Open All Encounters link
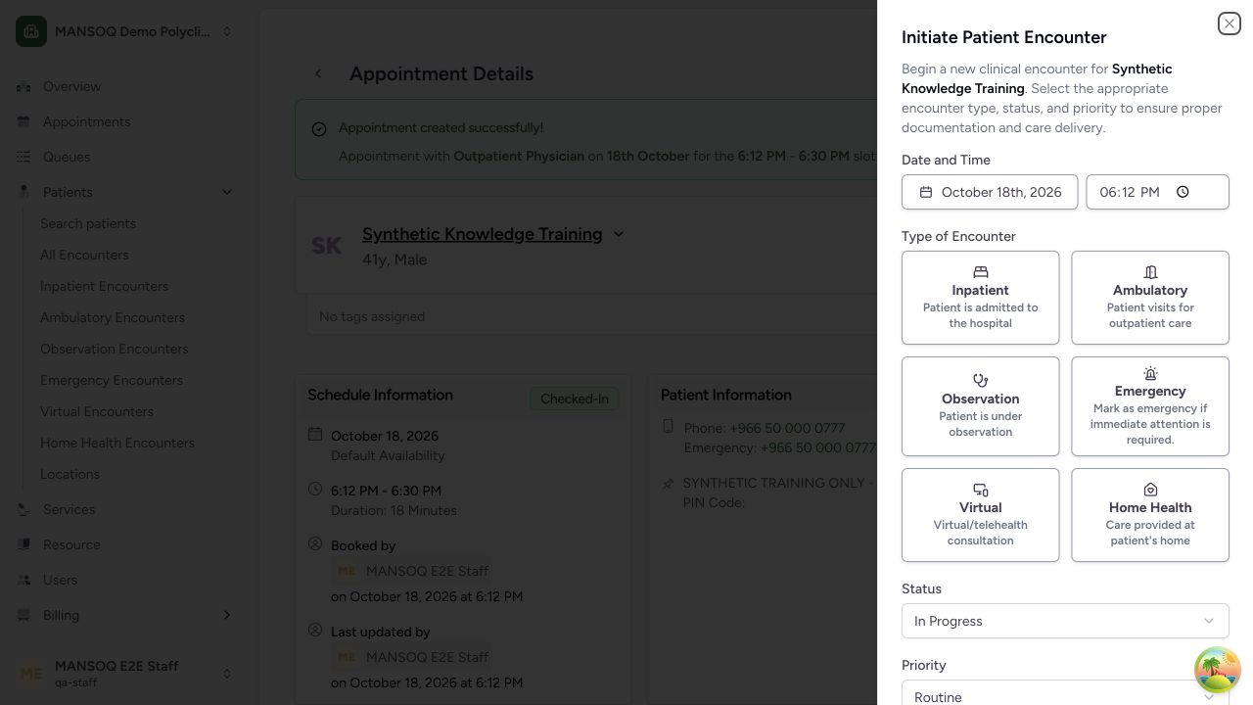Viewport: 1253px width, 705px height. tap(84, 255)
